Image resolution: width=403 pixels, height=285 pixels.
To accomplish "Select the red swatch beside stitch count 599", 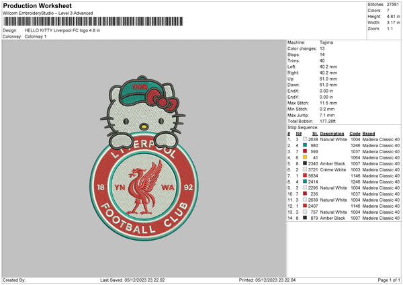I will [x=305, y=151].
